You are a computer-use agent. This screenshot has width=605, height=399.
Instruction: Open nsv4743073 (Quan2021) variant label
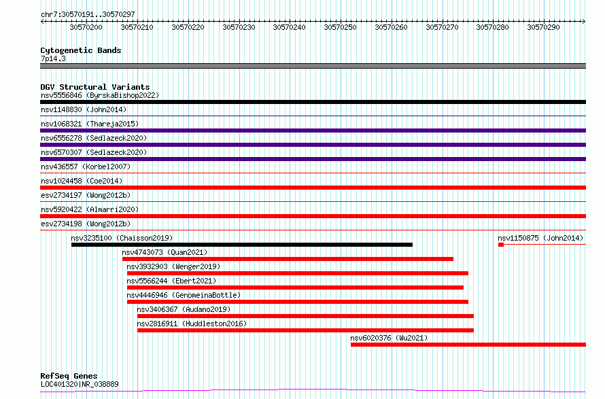point(165,252)
